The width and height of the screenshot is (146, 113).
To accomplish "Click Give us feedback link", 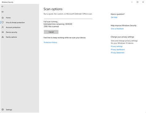I will click(117, 29).
